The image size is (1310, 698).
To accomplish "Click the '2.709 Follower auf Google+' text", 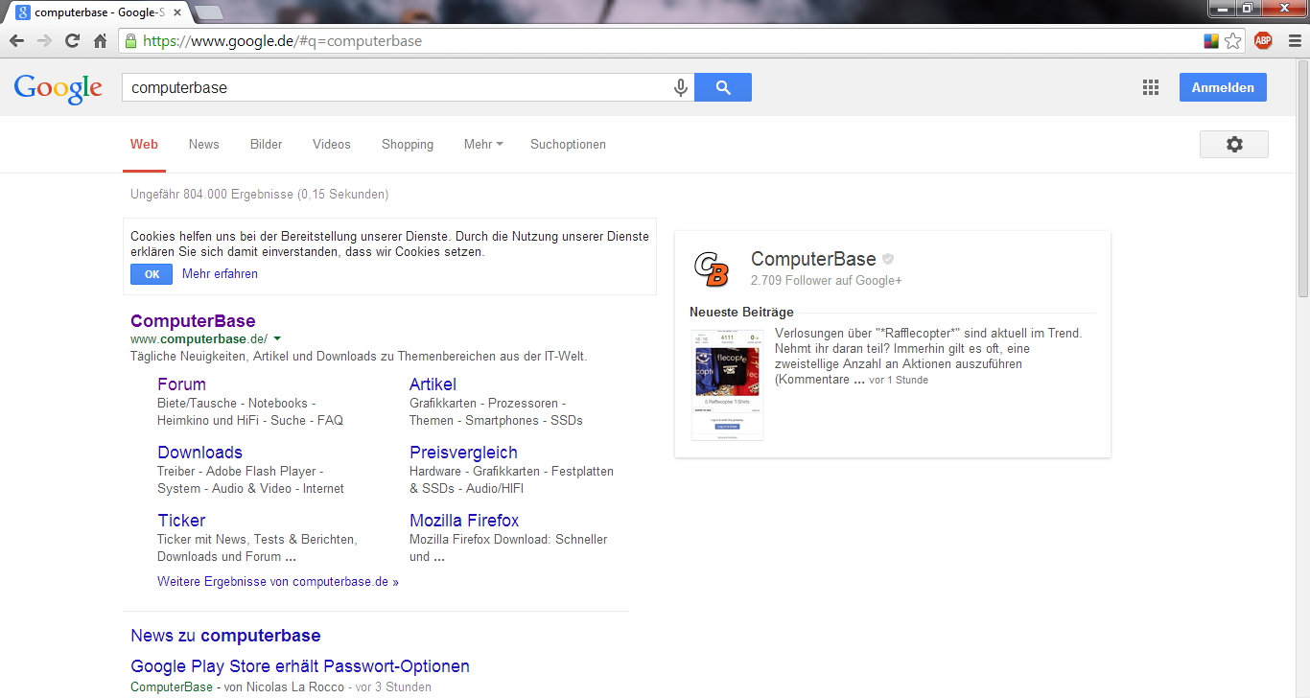I will tap(827, 281).
